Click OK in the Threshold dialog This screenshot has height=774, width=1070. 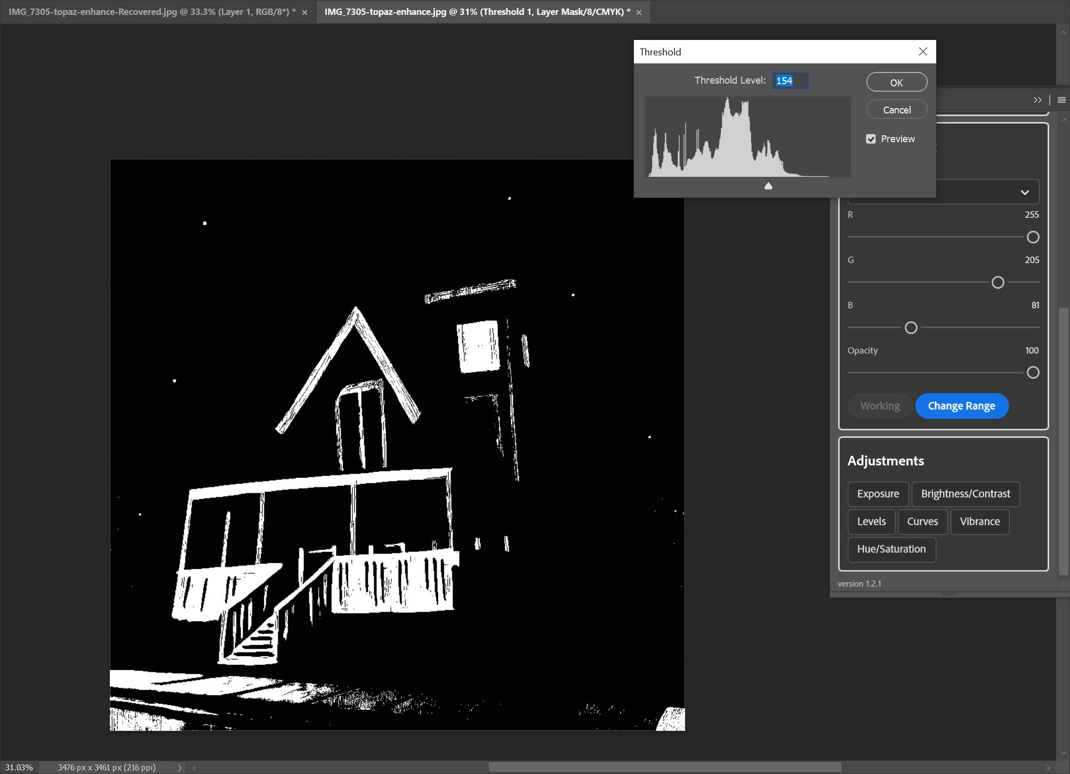[897, 83]
